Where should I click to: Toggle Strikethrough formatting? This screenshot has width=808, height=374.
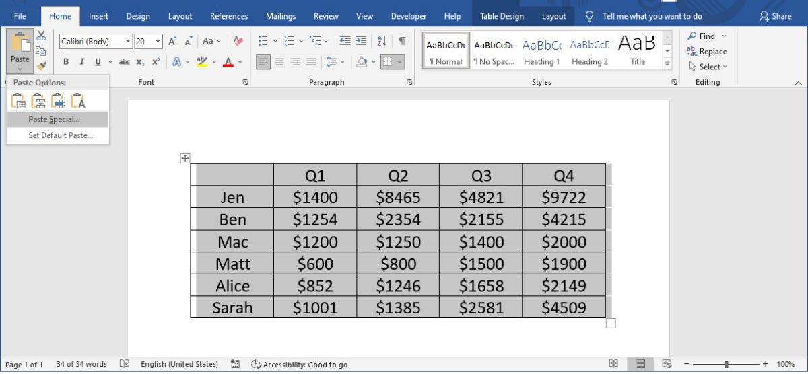coord(125,62)
